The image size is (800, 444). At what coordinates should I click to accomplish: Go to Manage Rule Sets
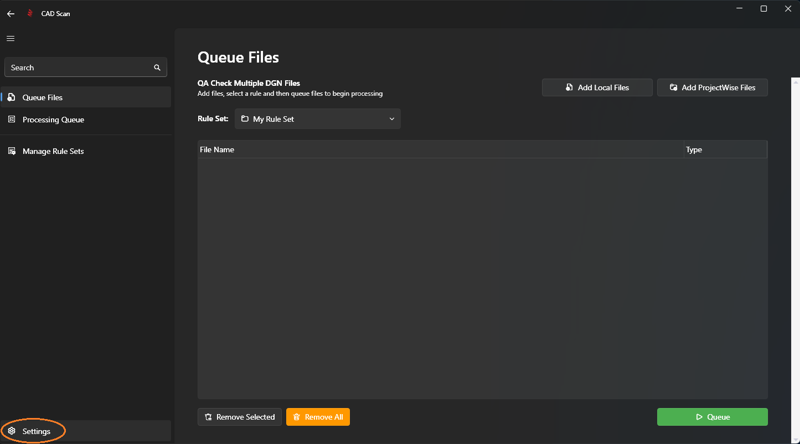click(53, 151)
